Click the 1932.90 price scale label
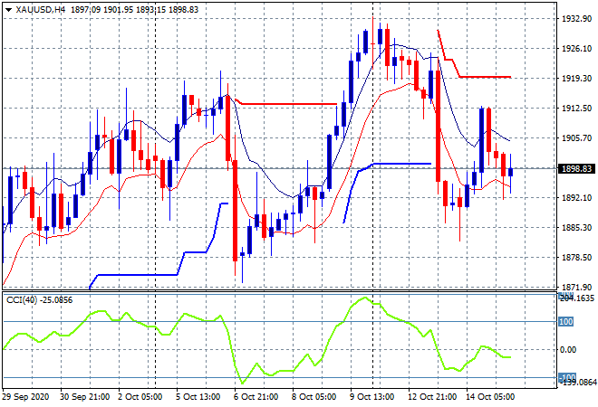598x407 pixels. [576, 19]
